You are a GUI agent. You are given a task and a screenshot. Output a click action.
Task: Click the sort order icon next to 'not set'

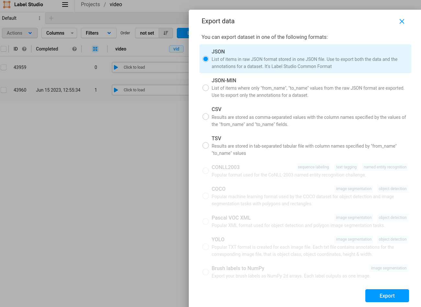point(165,33)
